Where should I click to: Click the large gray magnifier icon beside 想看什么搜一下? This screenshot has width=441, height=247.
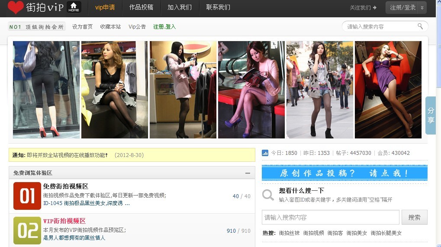pyautogui.click(x=268, y=195)
